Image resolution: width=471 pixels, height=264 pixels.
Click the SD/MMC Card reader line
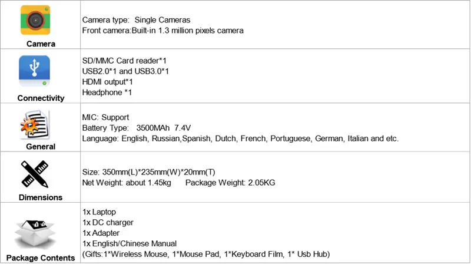click(x=124, y=62)
